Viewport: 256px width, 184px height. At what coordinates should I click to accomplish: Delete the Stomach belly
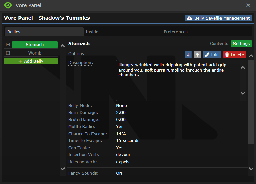tap(234, 55)
